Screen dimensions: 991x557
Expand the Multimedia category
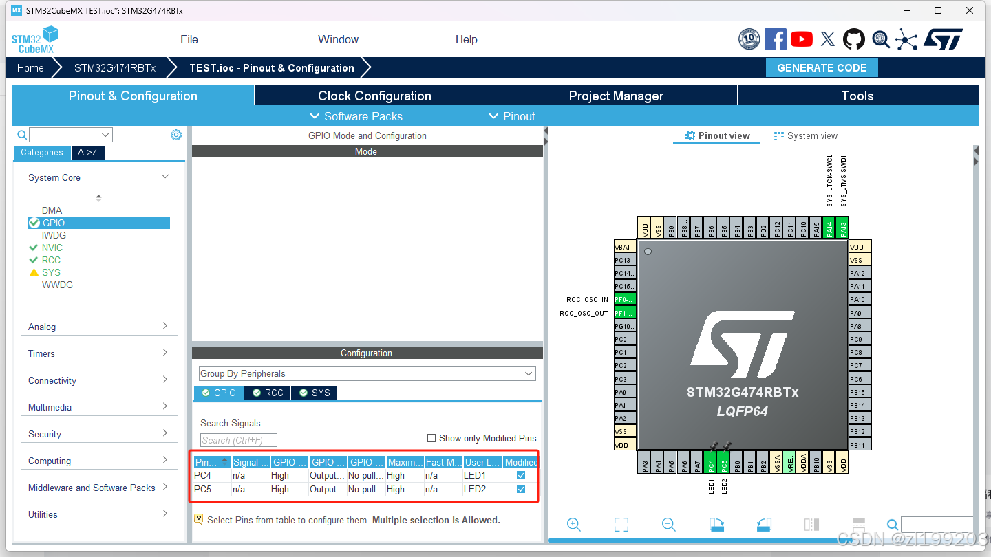click(98, 407)
